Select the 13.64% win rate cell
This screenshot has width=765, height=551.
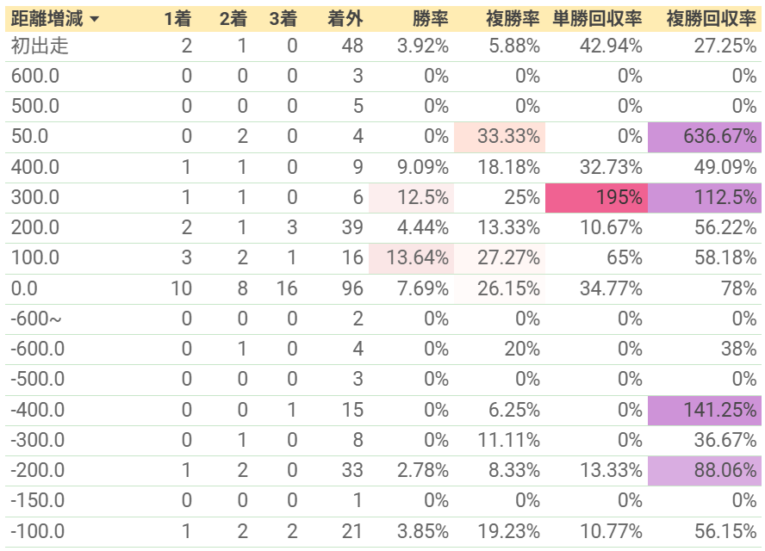(x=411, y=258)
